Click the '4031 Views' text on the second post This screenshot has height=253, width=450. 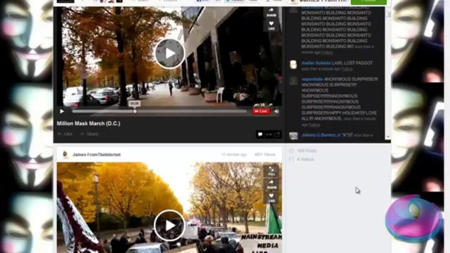coord(265,155)
